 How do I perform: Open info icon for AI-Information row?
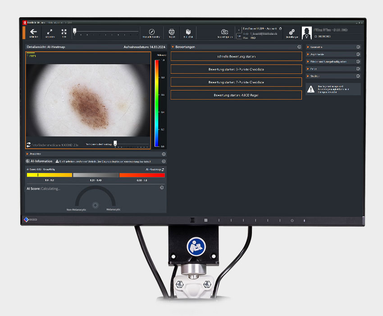coord(164,161)
